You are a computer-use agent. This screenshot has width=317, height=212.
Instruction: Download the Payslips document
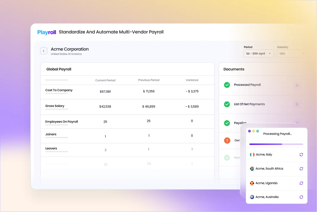pos(297,122)
